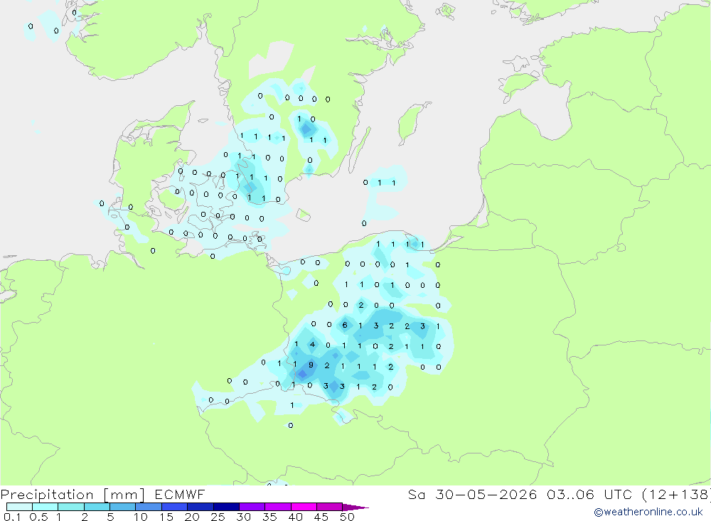Screen dimensions: 711x521
Task: Pick the 20–25 mm dark blue legend swatch
Action: tap(200, 507)
